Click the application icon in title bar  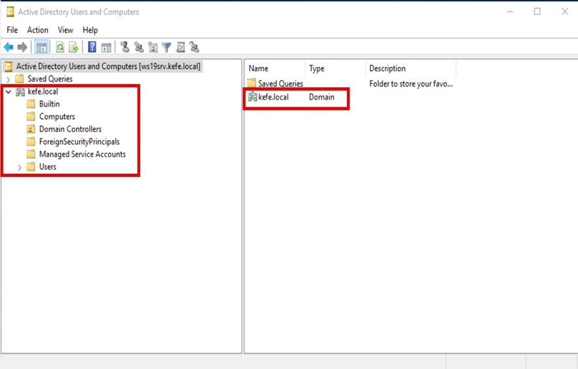click(x=10, y=12)
